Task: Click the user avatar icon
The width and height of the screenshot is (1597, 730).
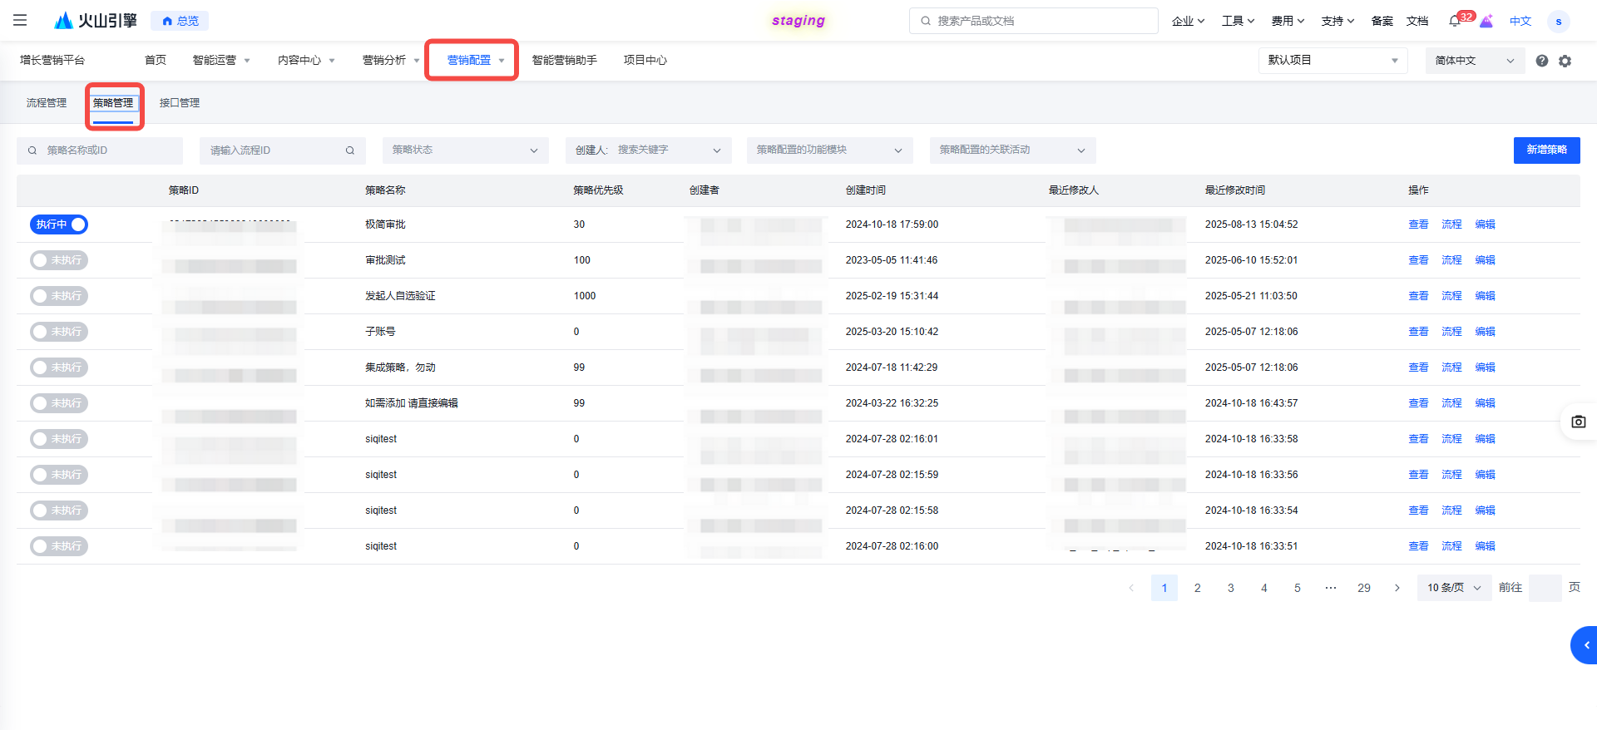Action: (1558, 21)
